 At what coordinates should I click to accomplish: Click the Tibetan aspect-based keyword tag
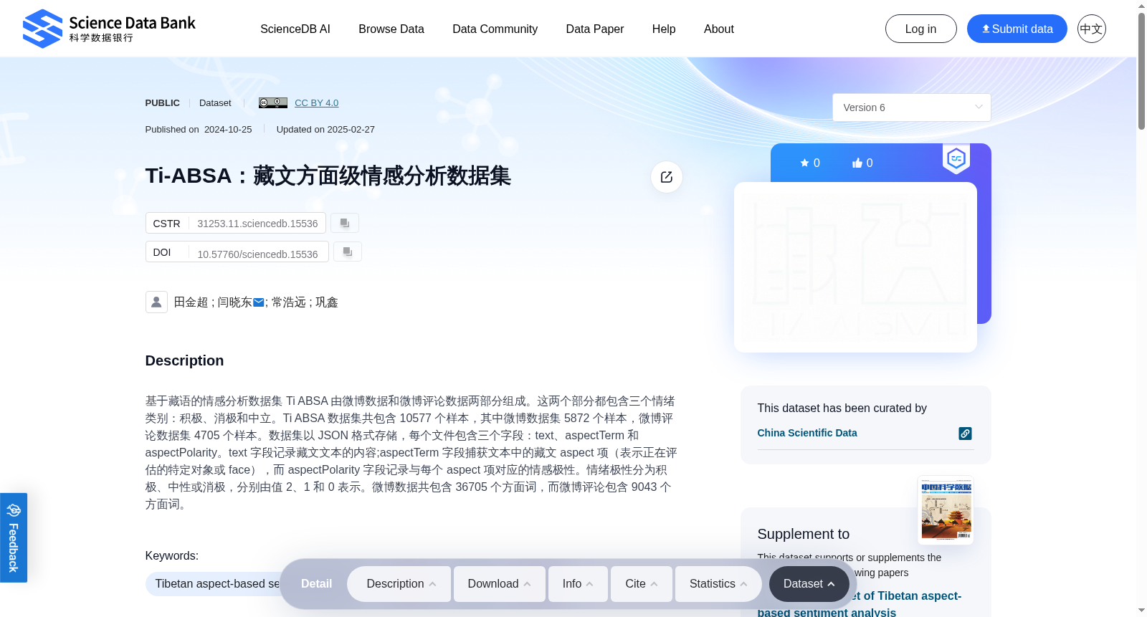217,584
